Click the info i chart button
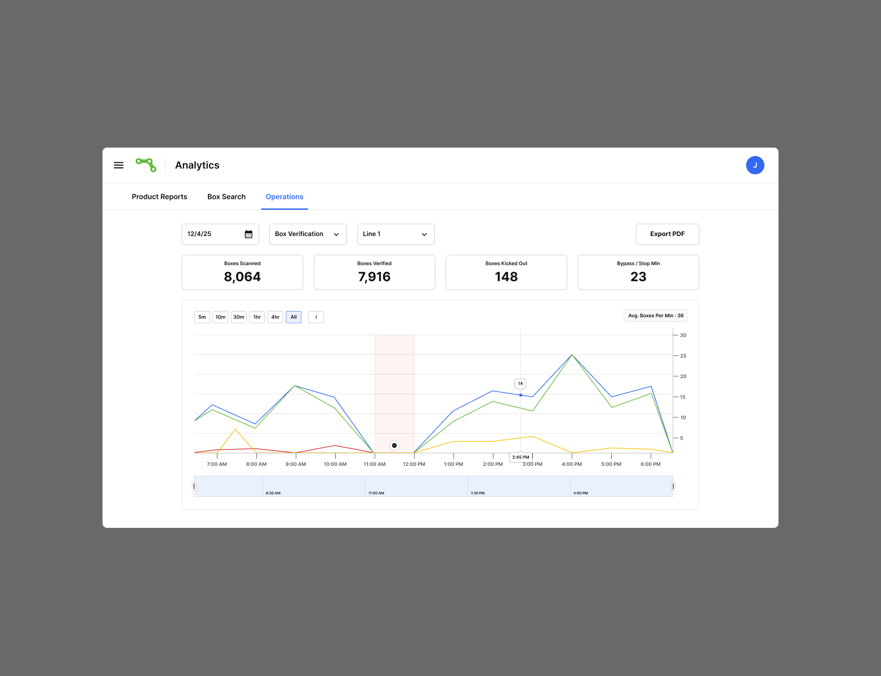881x676 pixels. pyautogui.click(x=316, y=317)
